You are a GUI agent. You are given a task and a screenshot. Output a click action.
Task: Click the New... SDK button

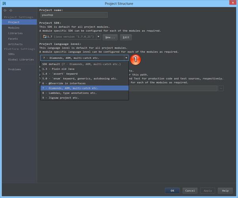pyautogui.click(x=110, y=37)
